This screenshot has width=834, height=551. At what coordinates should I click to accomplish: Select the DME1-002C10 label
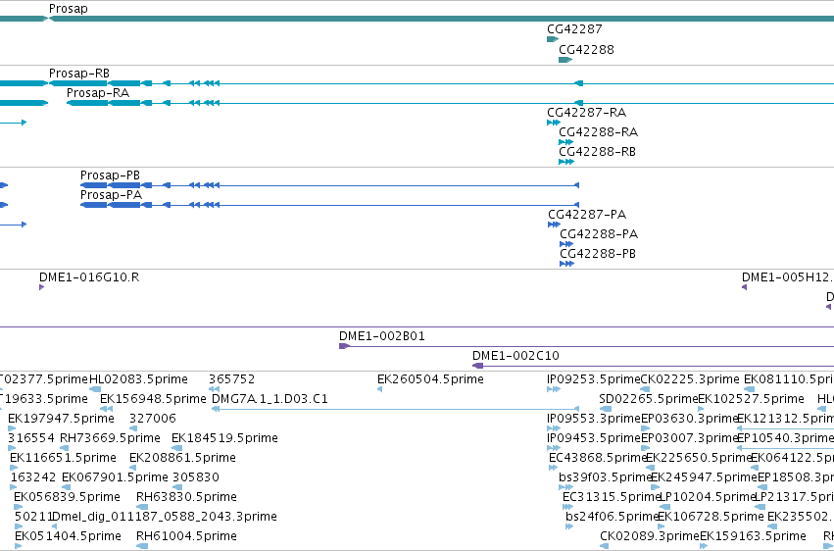515,356
